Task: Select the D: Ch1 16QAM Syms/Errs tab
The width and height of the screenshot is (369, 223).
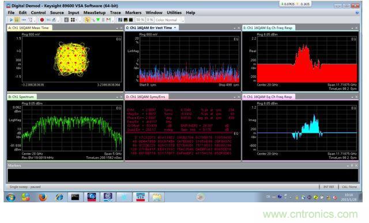Action: 146,97
